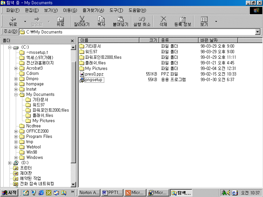Screen dimensions: 263x197
Task: Select the 기타문서 folder in file list
Action: pos(93,46)
